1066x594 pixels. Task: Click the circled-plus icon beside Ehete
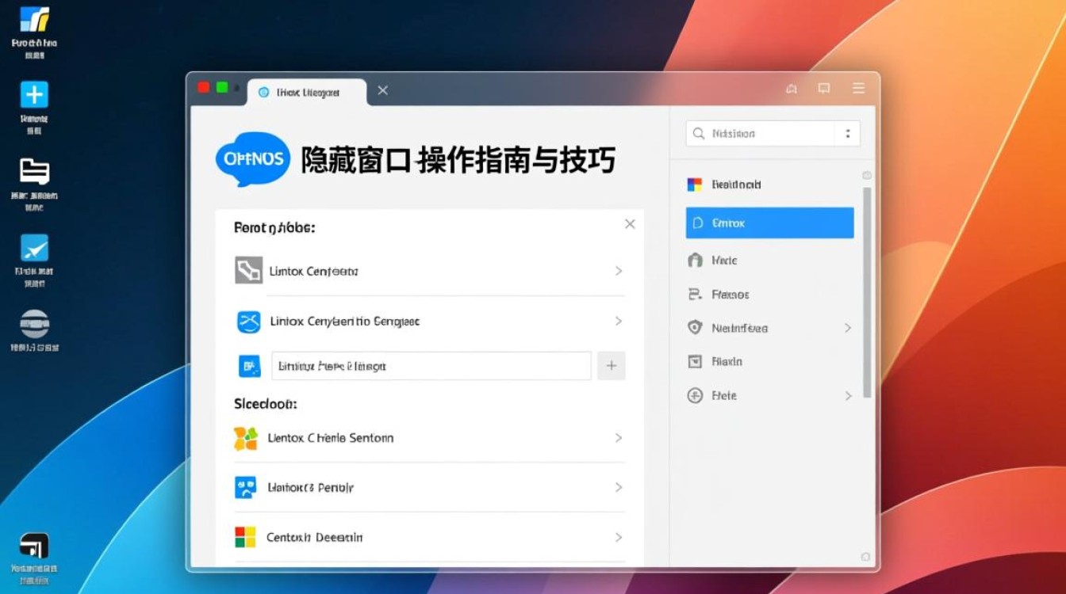click(695, 395)
